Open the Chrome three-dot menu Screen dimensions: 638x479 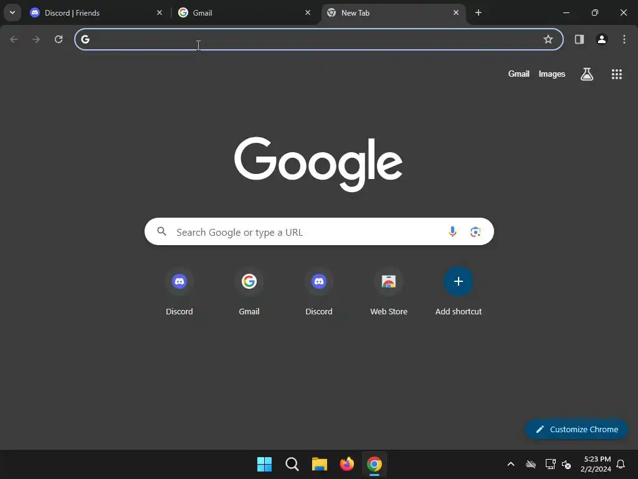click(624, 39)
